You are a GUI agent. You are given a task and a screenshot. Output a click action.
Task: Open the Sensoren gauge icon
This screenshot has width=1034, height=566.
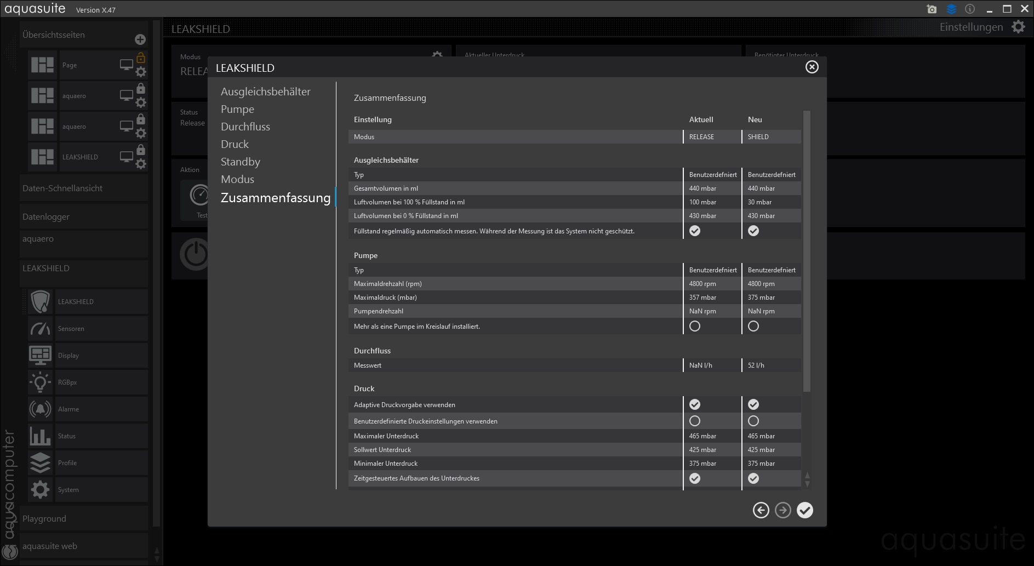(40, 329)
